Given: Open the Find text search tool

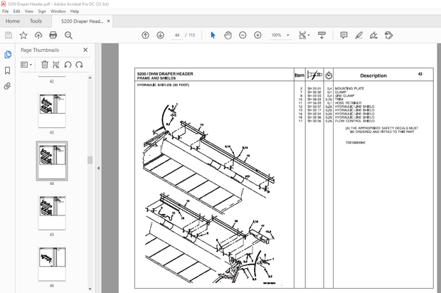Looking at the screenshot, I should 68,35.
